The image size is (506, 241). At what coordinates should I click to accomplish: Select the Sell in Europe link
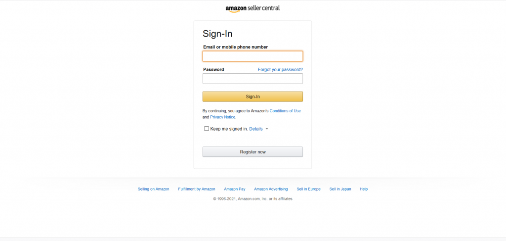pos(308,189)
